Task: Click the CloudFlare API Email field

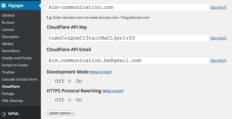Action: tap(128, 61)
